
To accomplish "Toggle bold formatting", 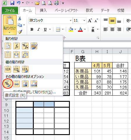I will (32, 29).
